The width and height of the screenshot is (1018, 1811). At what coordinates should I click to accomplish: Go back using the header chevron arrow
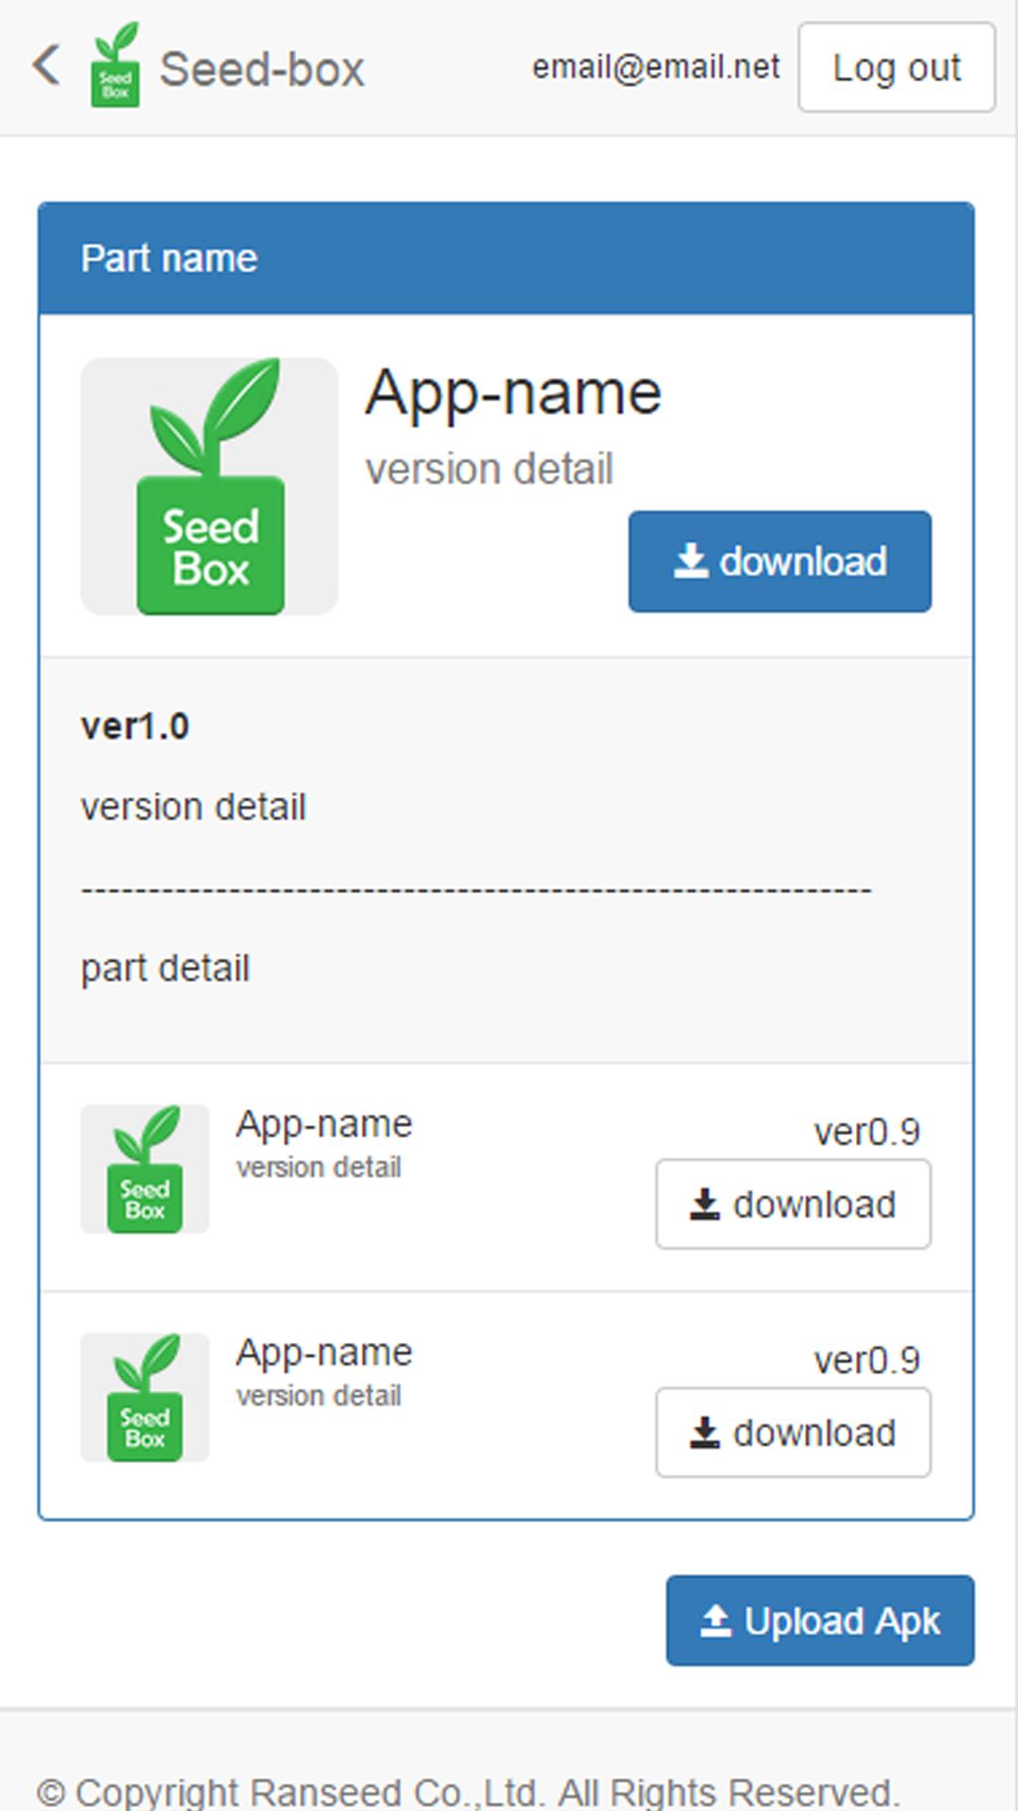(x=46, y=66)
